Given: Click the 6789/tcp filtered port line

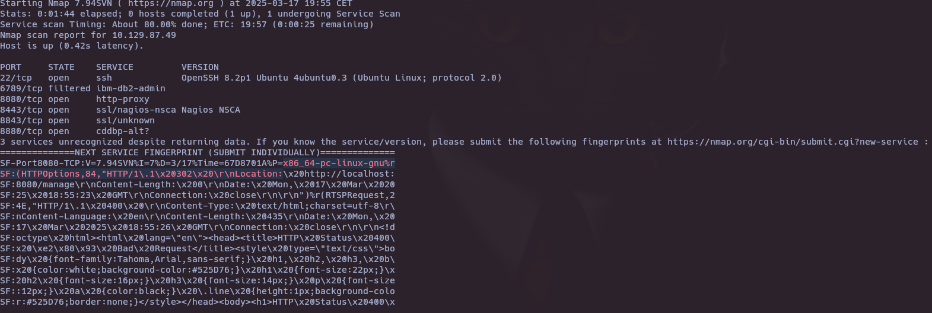Looking at the screenshot, I should [82, 88].
